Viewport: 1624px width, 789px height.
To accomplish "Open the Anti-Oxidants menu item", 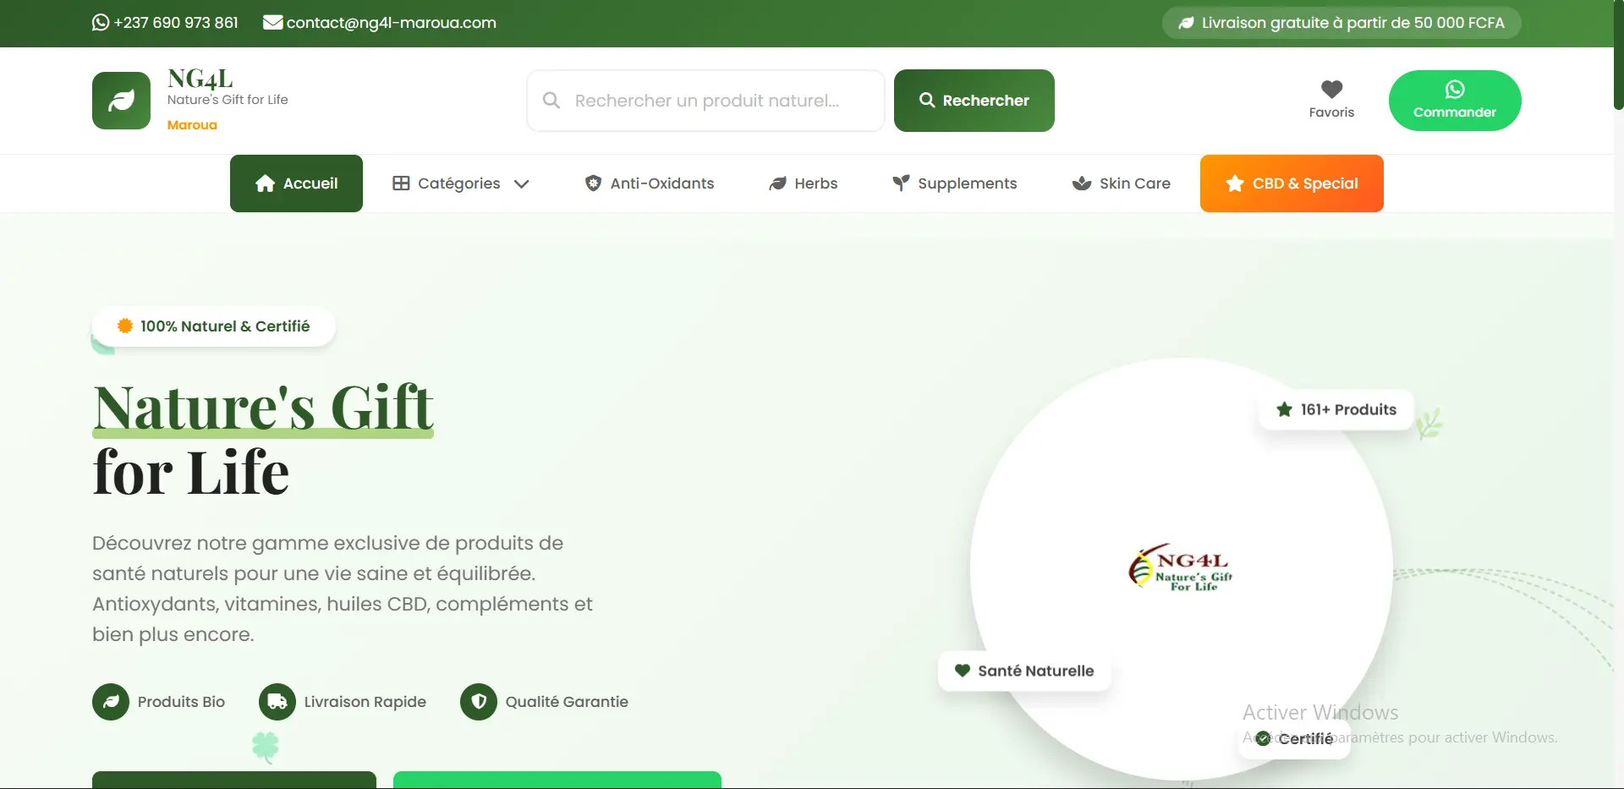I will click(x=650, y=184).
